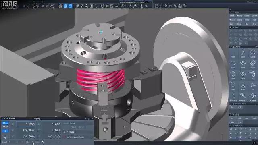The image size is (258, 145).
Task: Toggle the top blue mode button in Automatik panel
Action: click(5, 123)
